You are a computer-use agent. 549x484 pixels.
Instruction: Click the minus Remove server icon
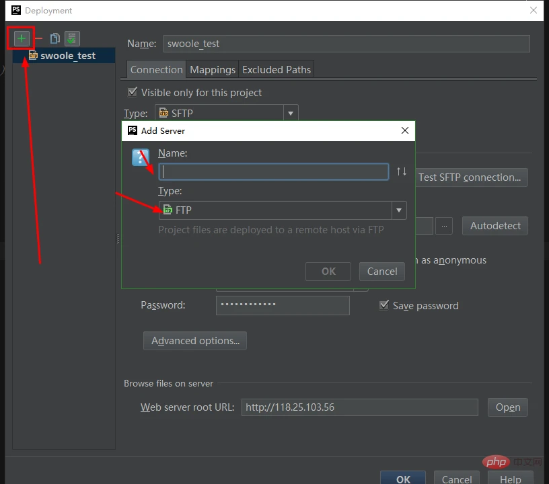coord(39,38)
